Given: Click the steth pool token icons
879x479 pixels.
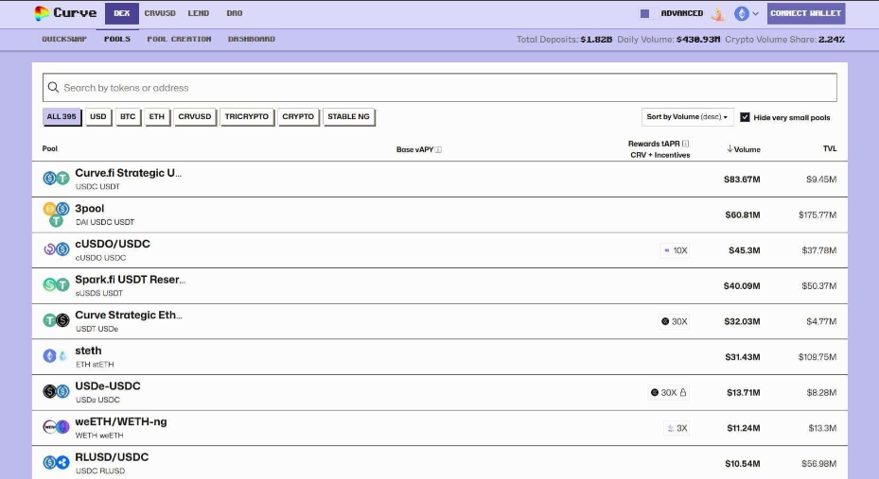Looking at the screenshot, I should coord(56,356).
